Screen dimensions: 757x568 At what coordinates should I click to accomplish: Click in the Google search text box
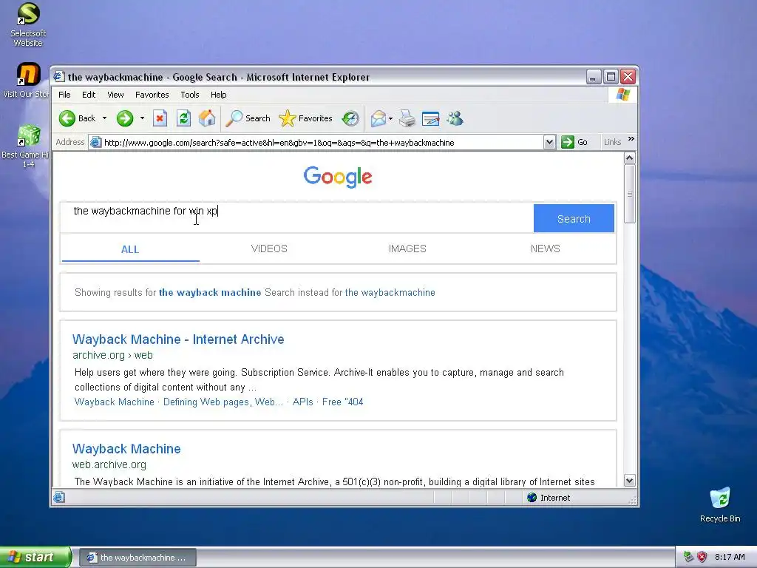point(297,218)
